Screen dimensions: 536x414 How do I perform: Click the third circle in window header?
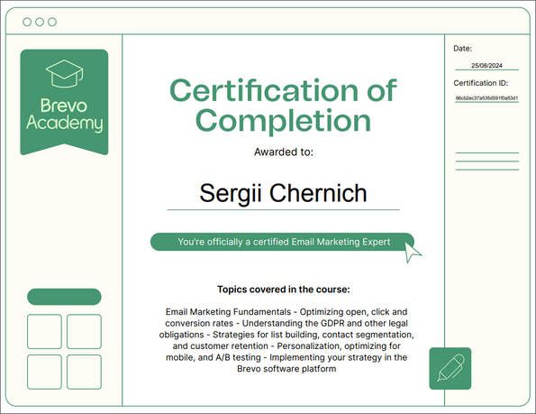(x=52, y=22)
